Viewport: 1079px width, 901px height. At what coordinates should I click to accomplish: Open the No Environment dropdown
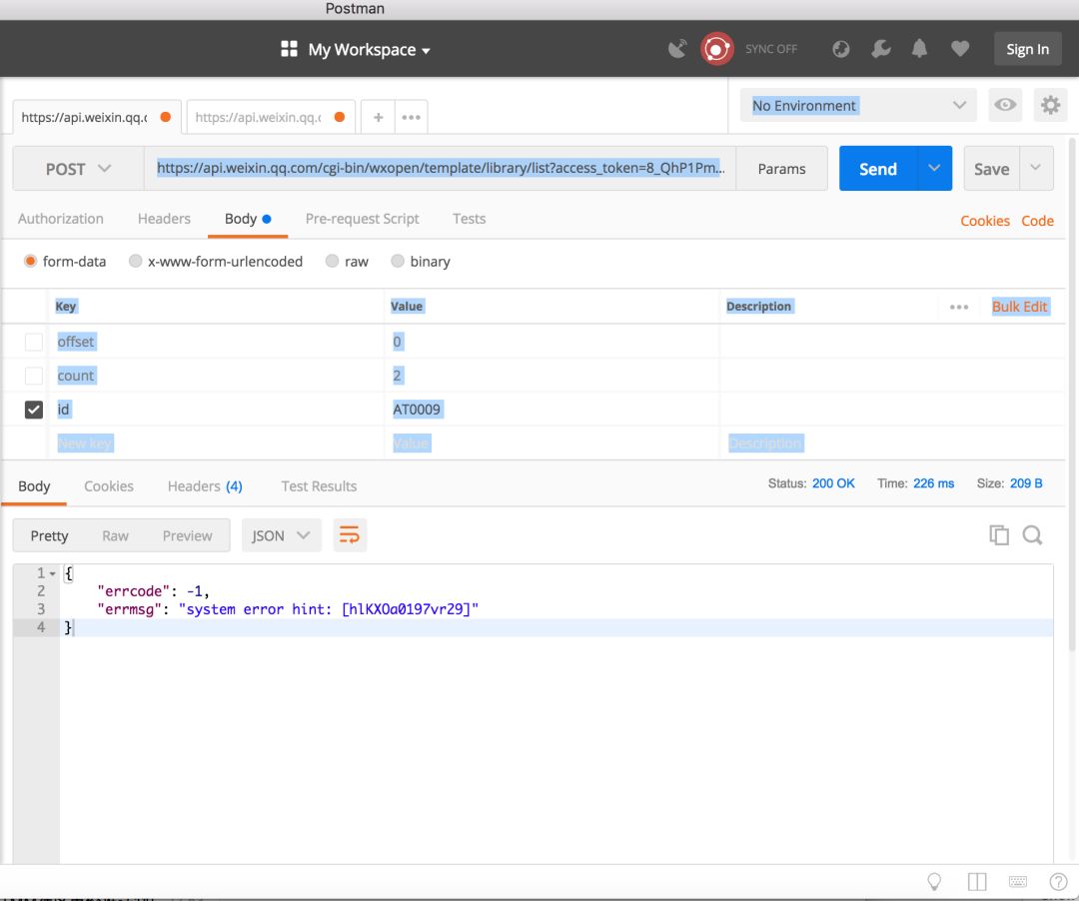coord(858,105)
